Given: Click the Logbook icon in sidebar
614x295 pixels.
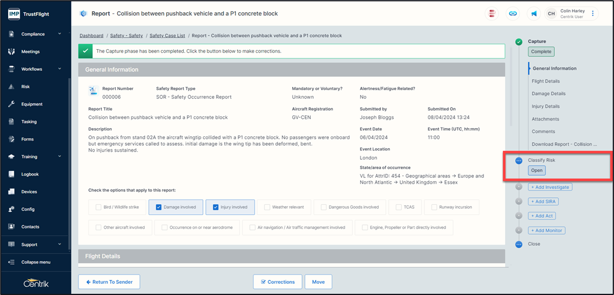Looking at the screenshot, I should [11, 174].
